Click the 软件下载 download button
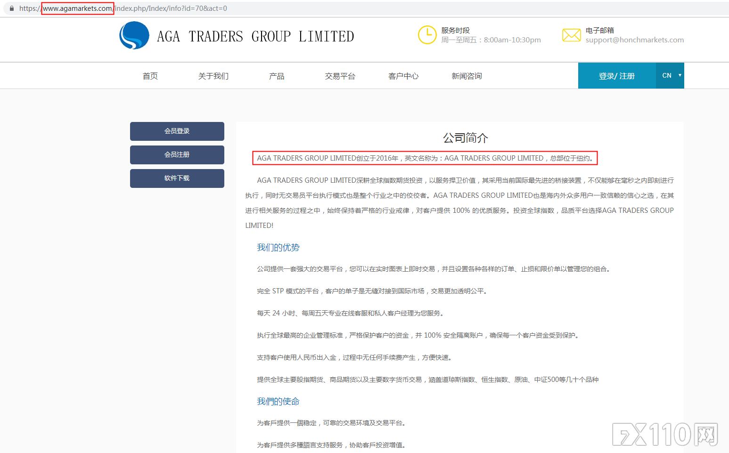This screenshot has width=729, height=453. pos(177,178)
